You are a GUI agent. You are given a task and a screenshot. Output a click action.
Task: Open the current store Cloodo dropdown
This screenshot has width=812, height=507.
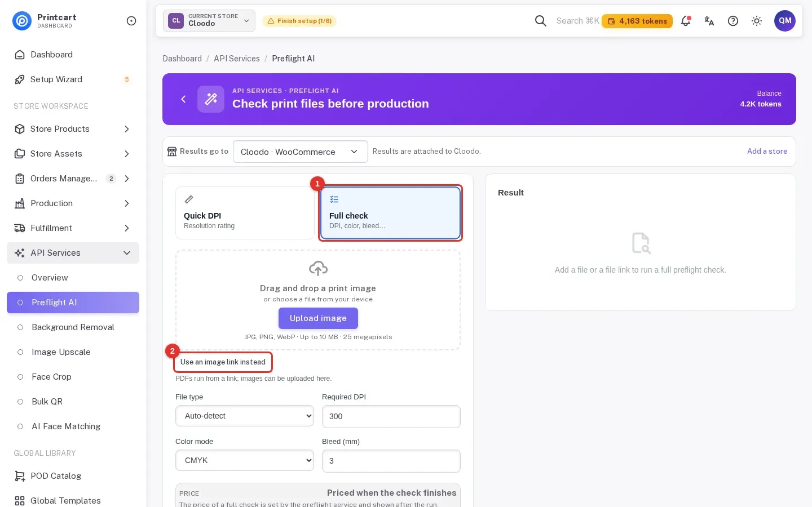point(209,21)
